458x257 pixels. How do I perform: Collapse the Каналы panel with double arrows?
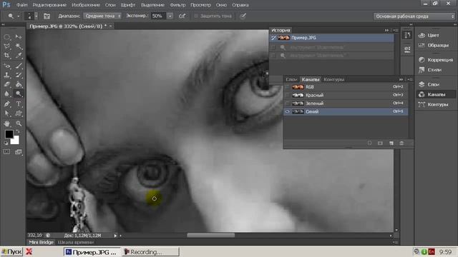click(401, 79)
